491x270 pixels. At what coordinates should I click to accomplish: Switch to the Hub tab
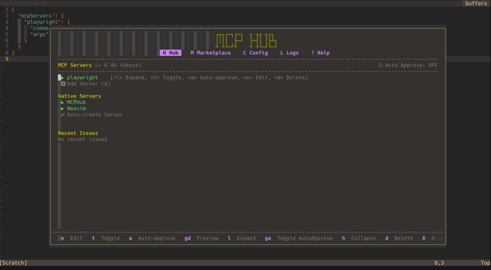point(170,53)
